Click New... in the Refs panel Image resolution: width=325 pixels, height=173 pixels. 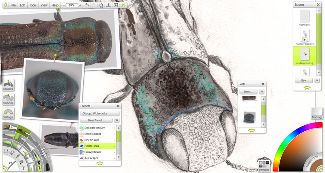pos(248,91)
